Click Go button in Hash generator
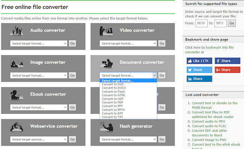Screen dimensions: 244x149 (162, 139)
